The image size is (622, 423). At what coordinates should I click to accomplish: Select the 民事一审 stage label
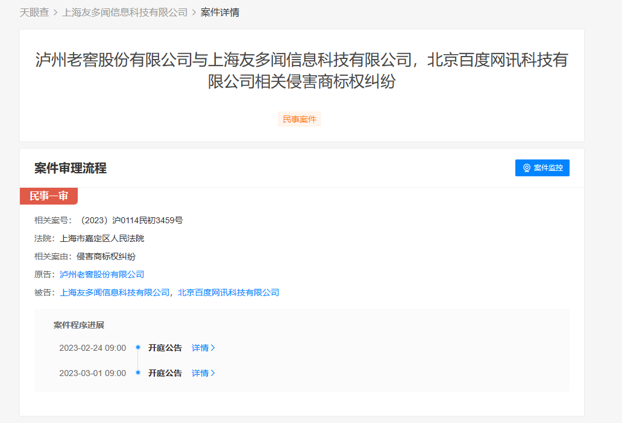click(x=49, y=196)
